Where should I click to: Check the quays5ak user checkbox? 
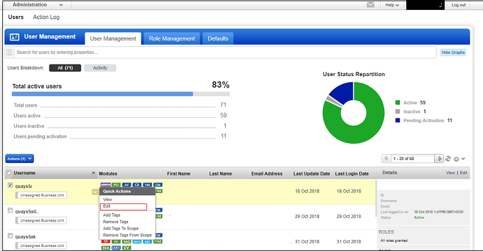pos(10,236)
